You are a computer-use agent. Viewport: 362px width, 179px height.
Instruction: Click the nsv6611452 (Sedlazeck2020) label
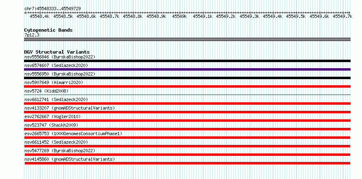click(56, 142)
